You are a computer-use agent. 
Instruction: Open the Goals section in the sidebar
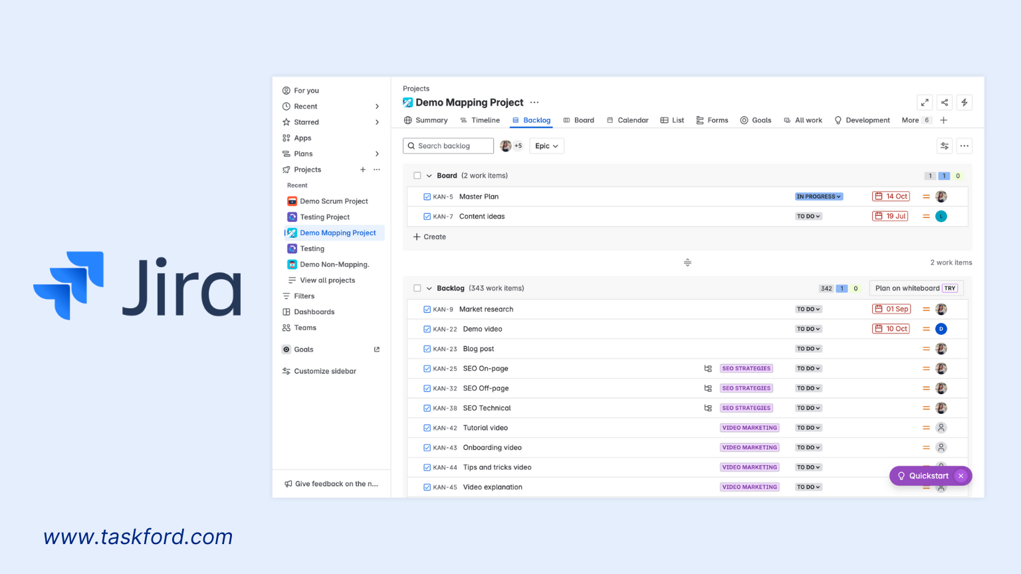click(304, 349)
